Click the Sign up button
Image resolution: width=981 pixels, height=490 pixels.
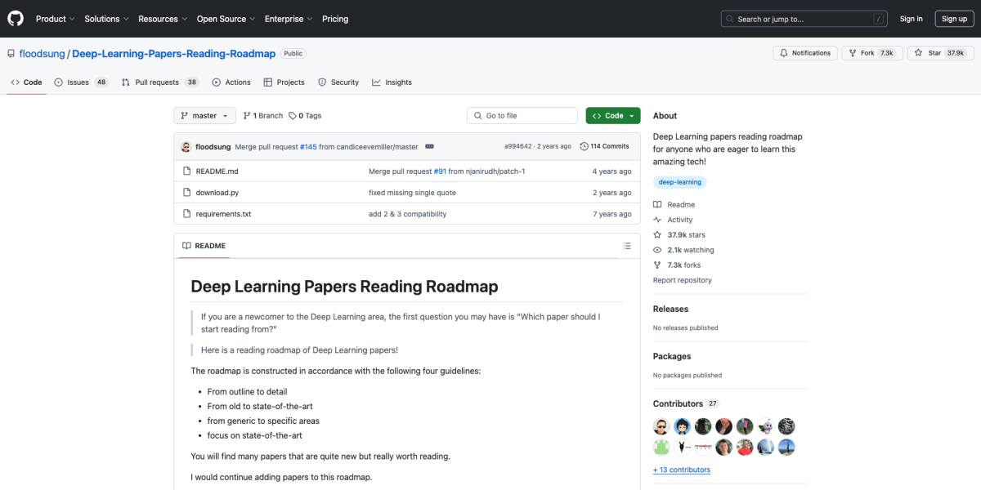point(954,18)
